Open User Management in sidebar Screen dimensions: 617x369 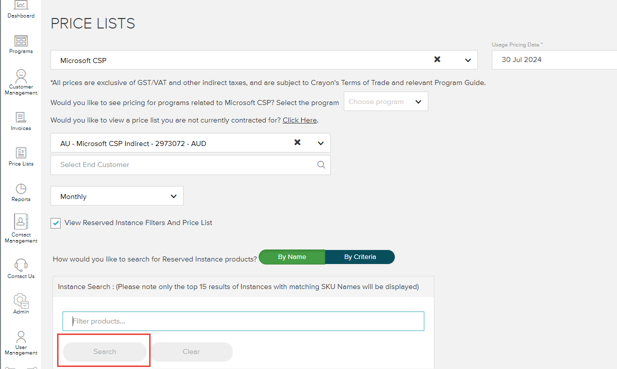(21, 336)
